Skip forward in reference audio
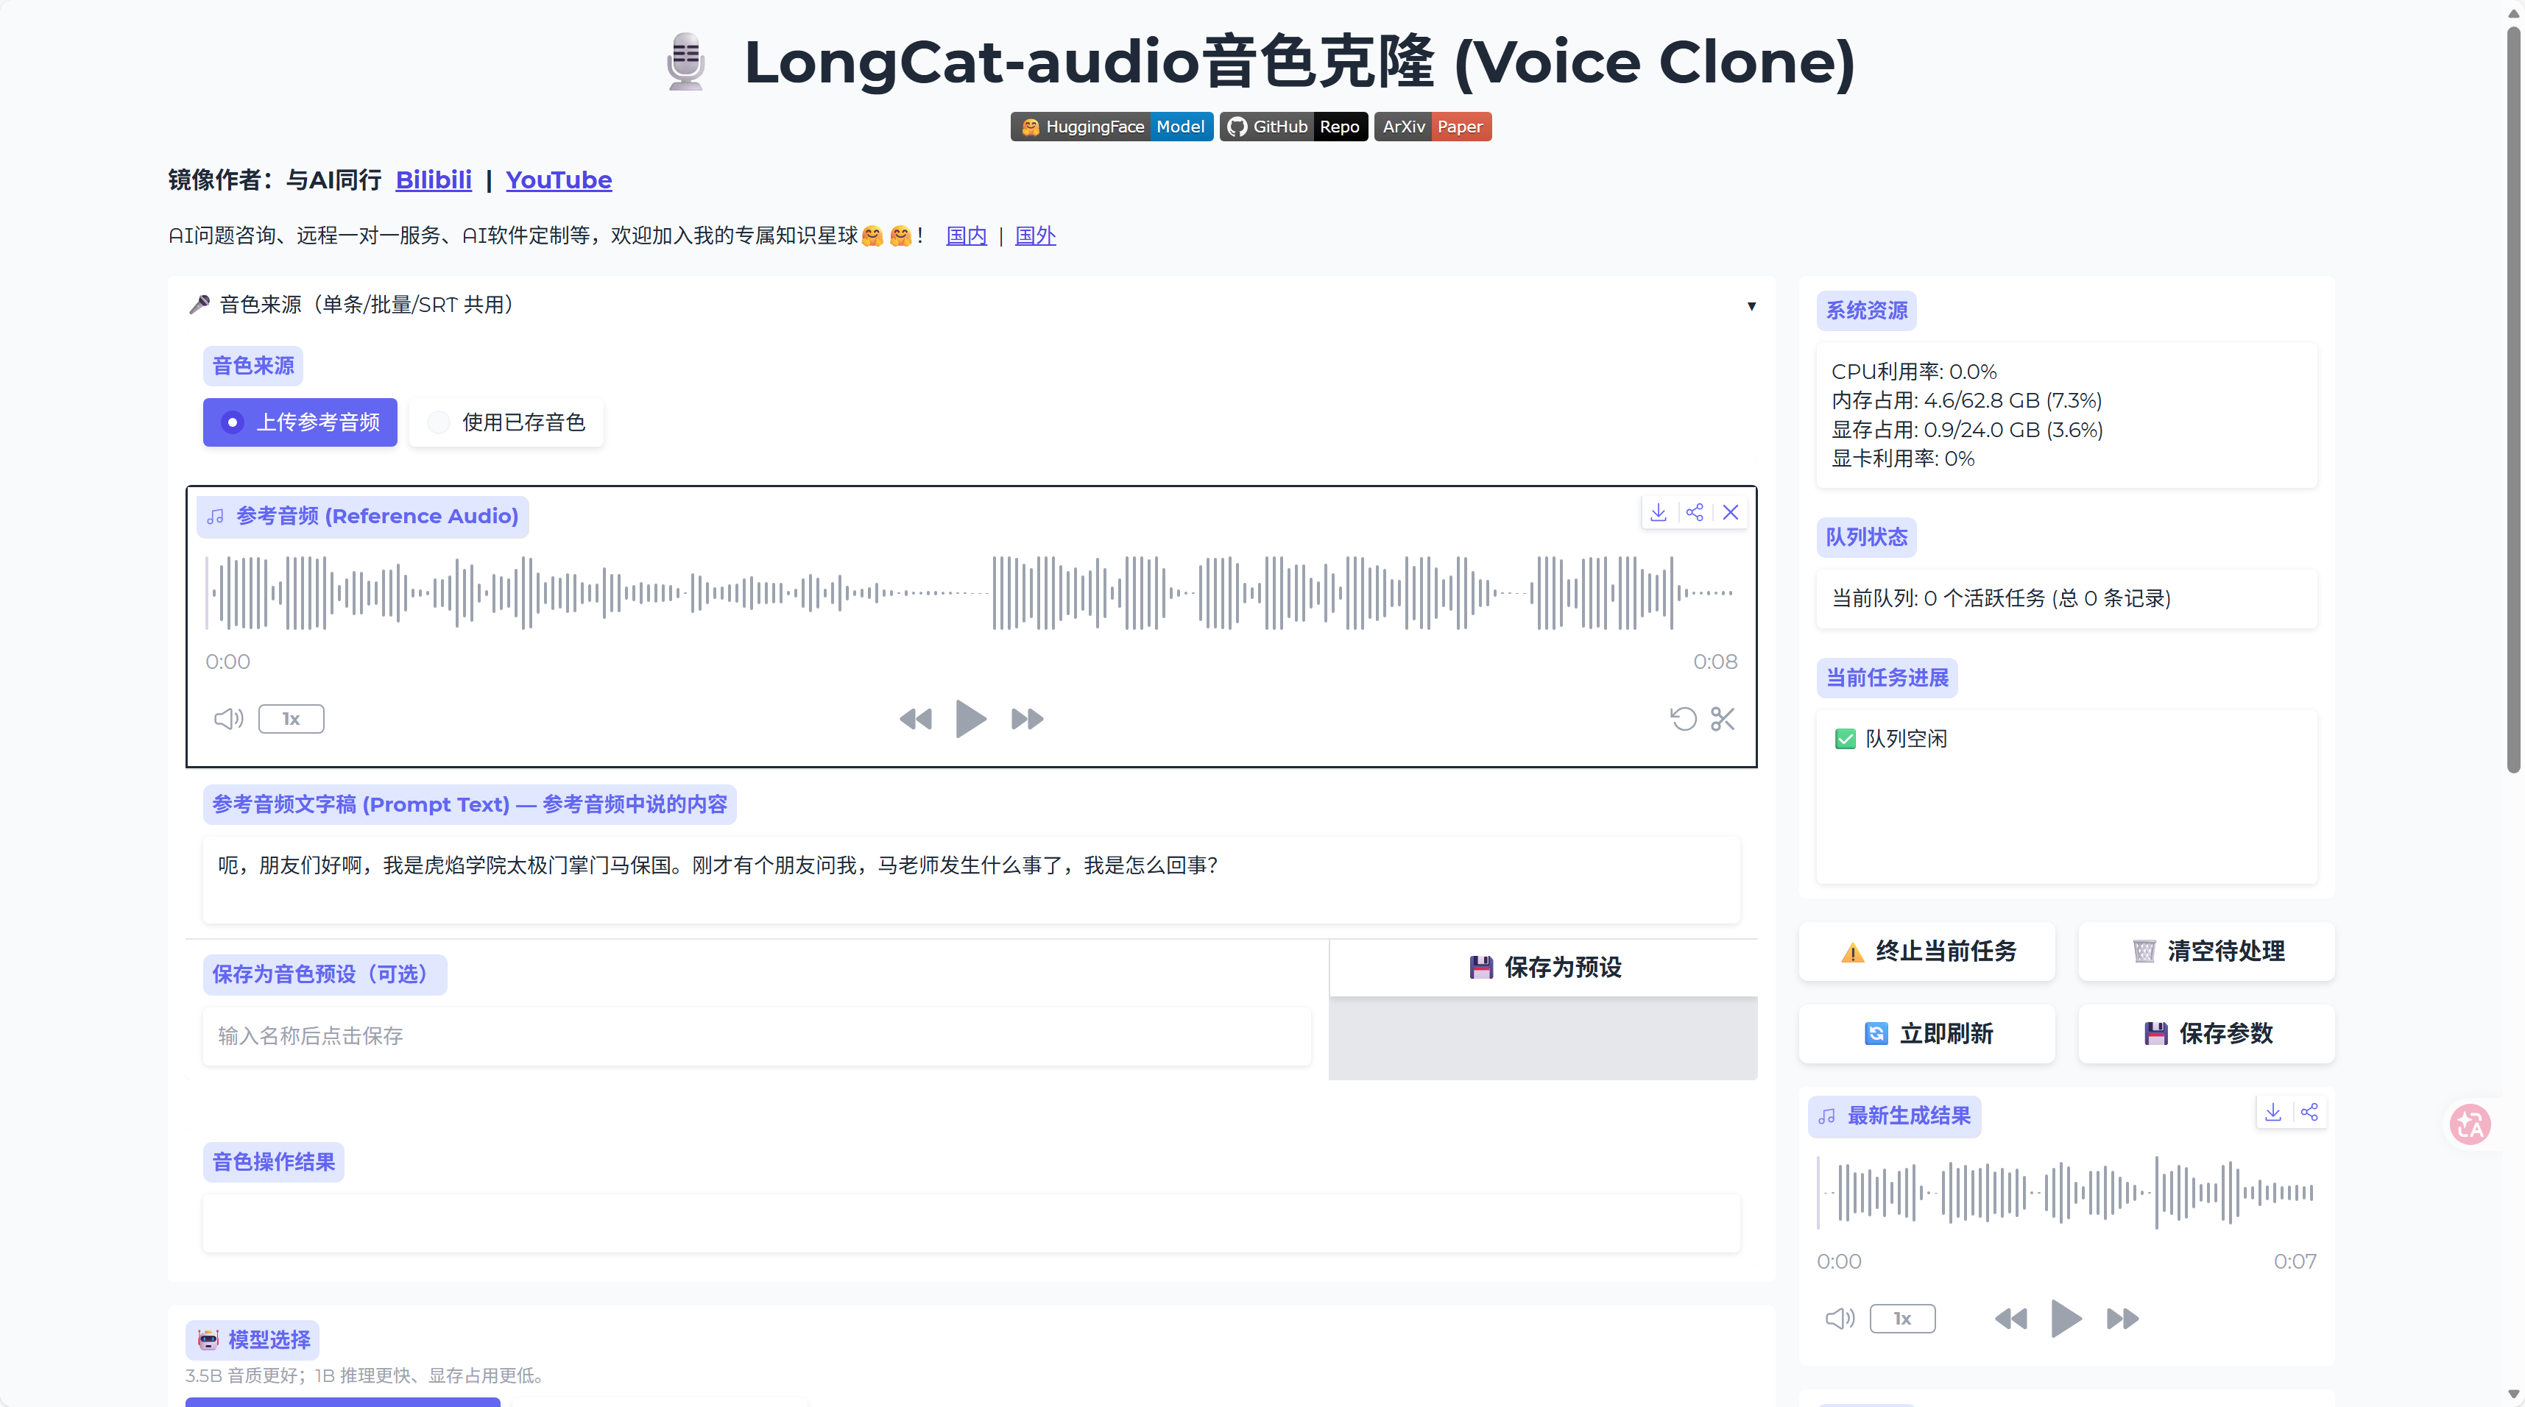This screenshot has width=2525, height=1407. (x=1027, y=719)
